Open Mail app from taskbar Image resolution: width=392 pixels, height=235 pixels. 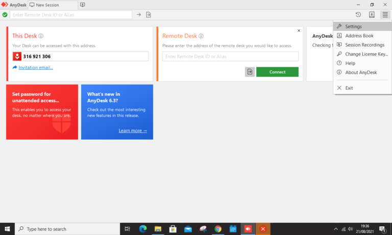tap(188, 229)
